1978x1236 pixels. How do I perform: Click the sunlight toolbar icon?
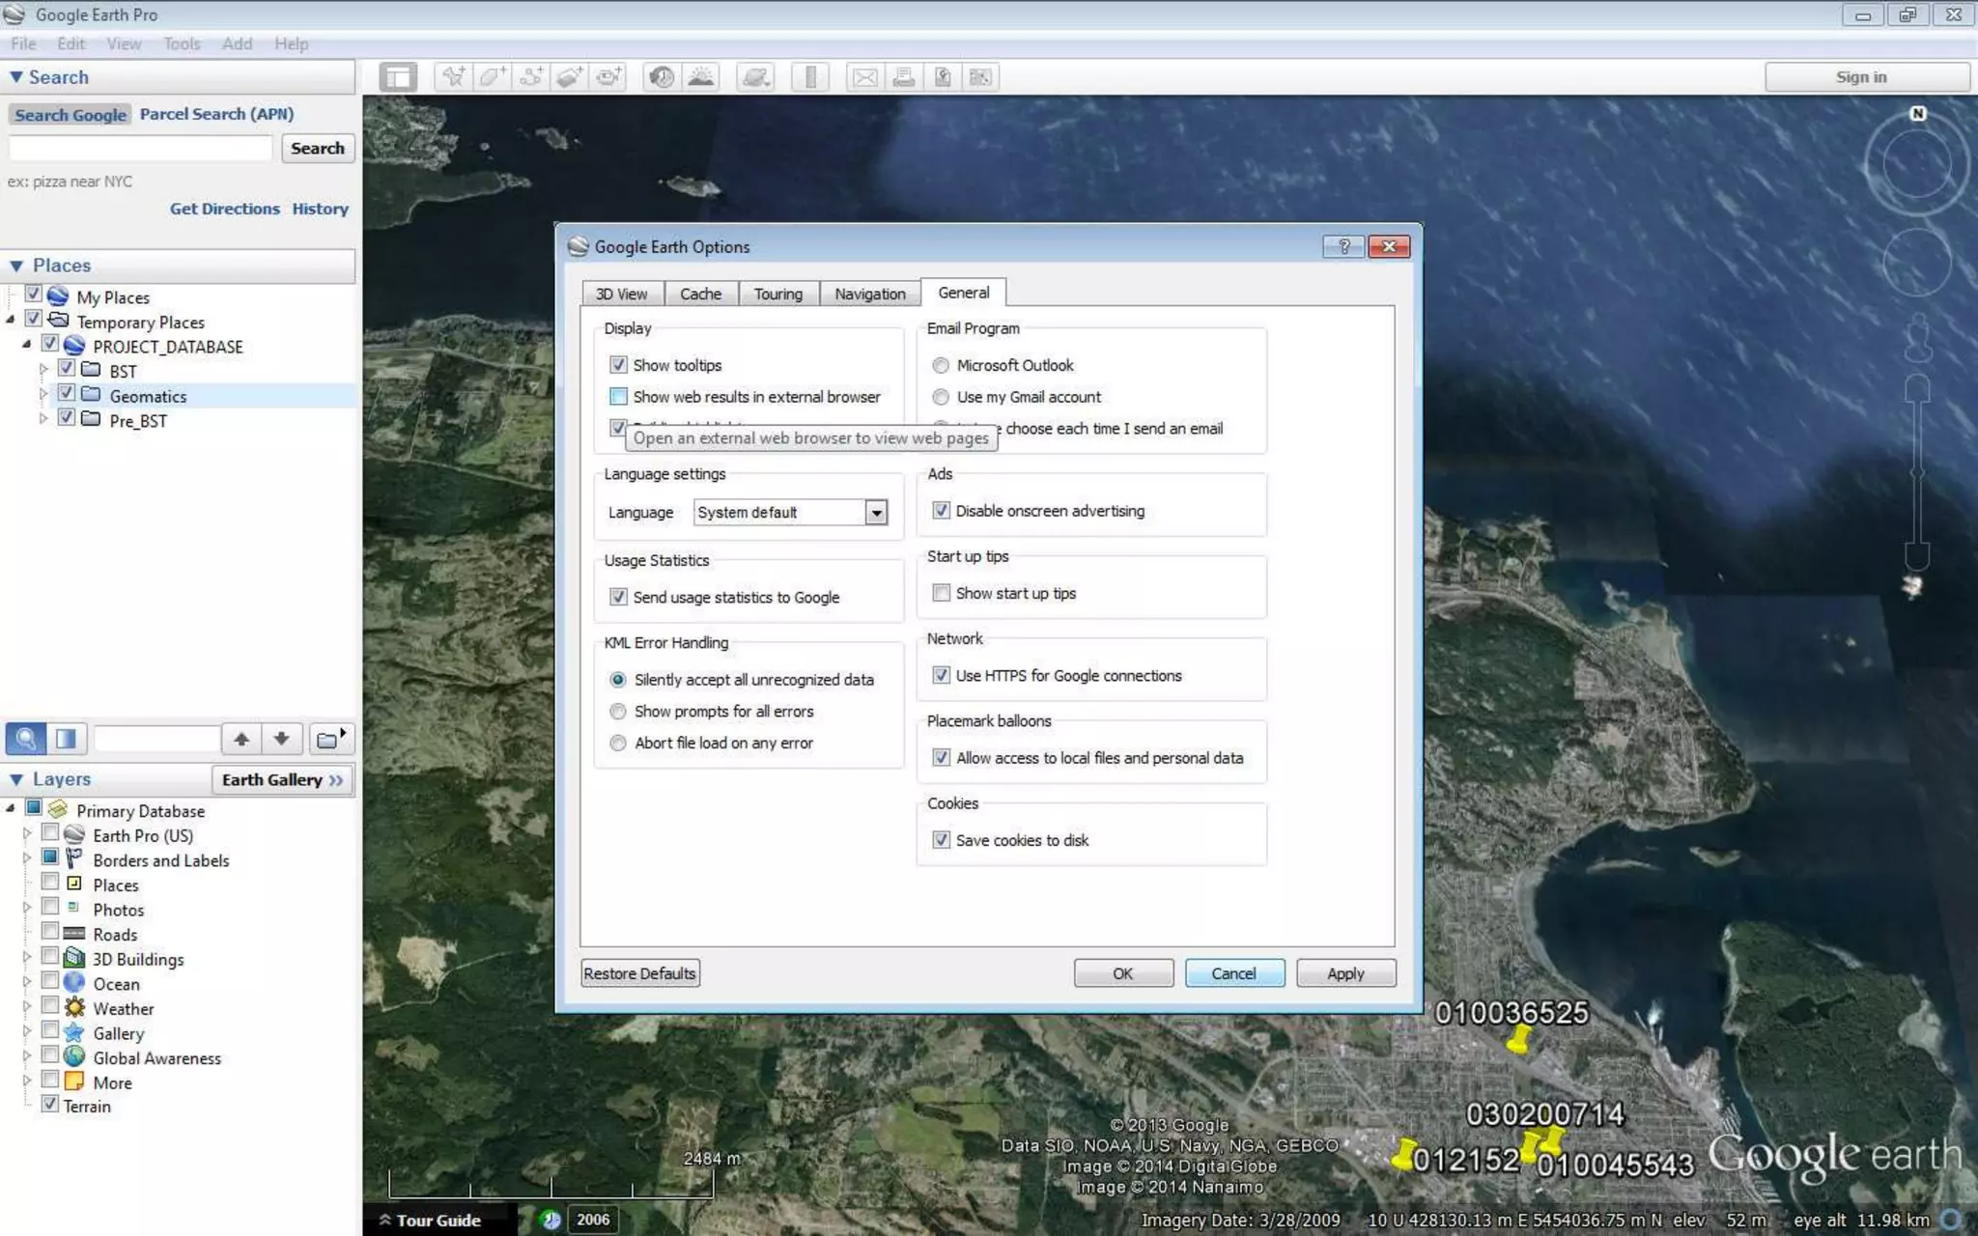pos(701,77)
